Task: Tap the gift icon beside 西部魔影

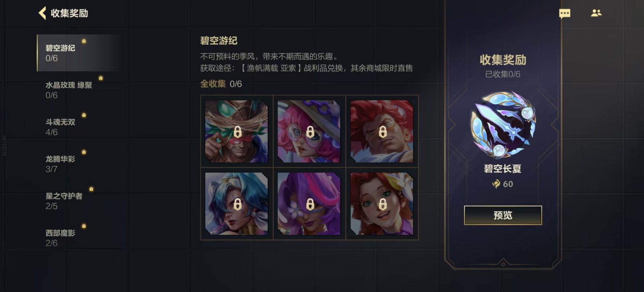Action: [84, 226]
